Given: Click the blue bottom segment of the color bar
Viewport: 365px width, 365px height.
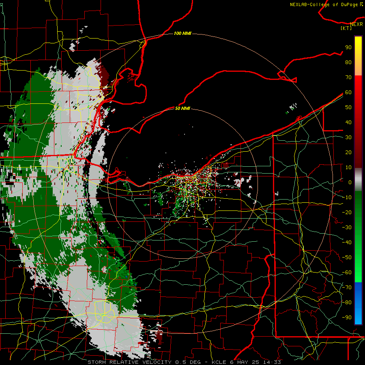Looking at the screenshot, I should 358,303.
